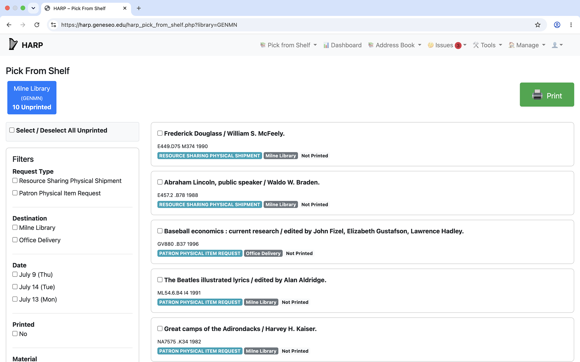Click the Tools wrench icon

coord(476,45)
